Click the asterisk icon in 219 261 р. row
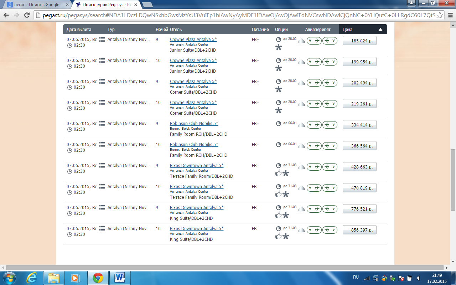This screenshot has width=456, height=285. pos(279,110)
